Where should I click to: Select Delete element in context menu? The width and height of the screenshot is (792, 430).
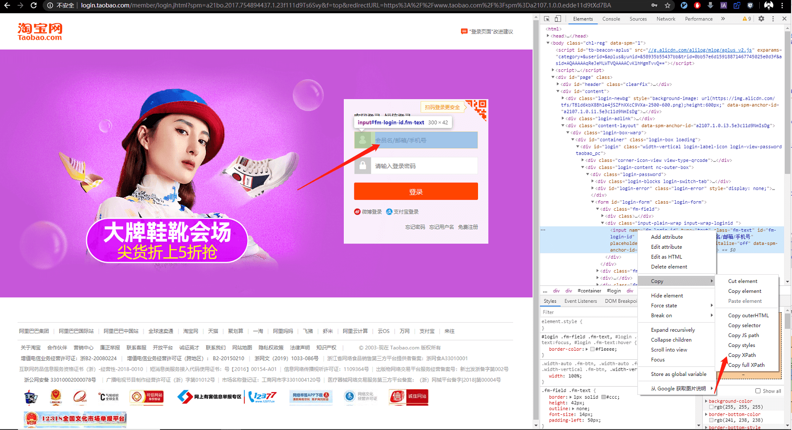pyautogui.click(x=676, y=267)
